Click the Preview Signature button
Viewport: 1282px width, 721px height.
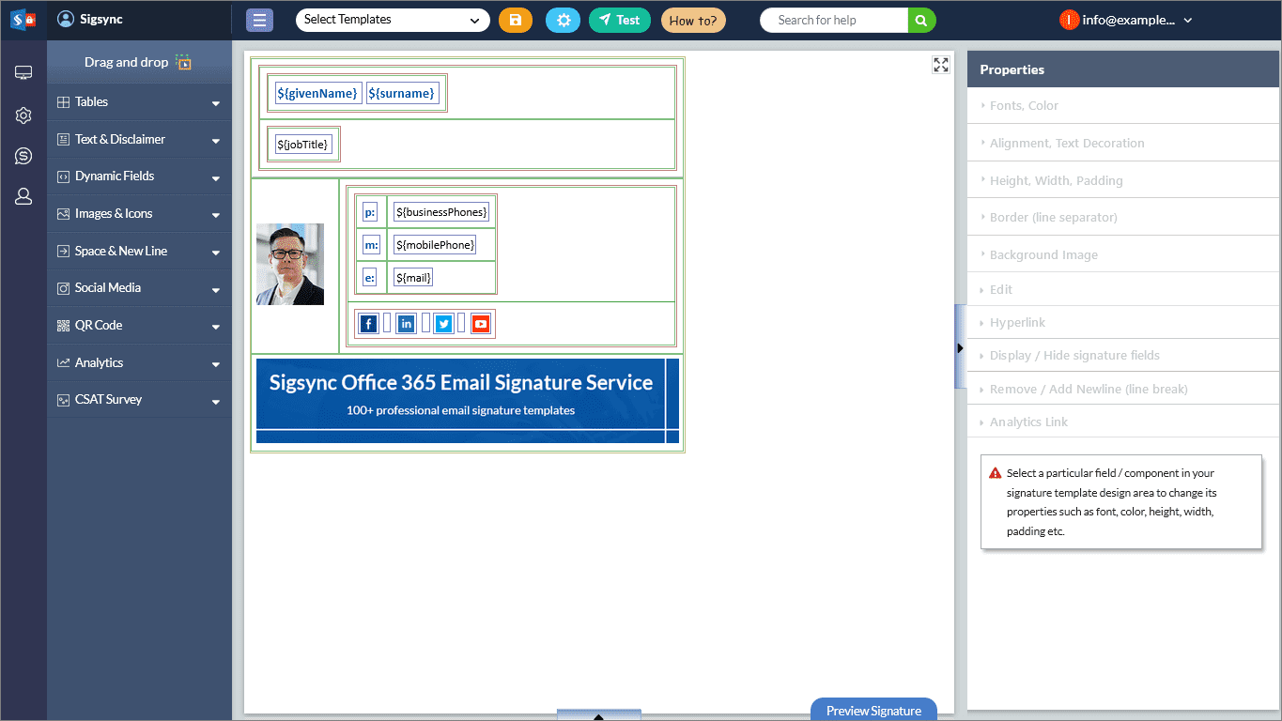(873, 711)
